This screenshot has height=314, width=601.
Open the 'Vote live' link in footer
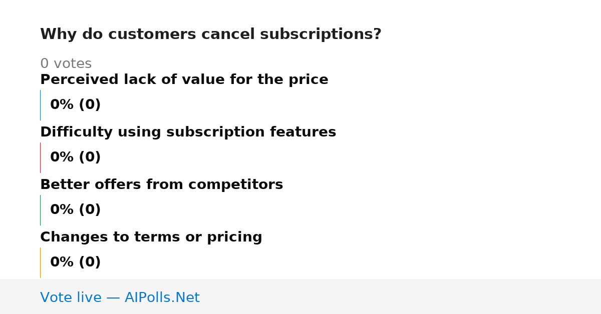click(120, 298)
